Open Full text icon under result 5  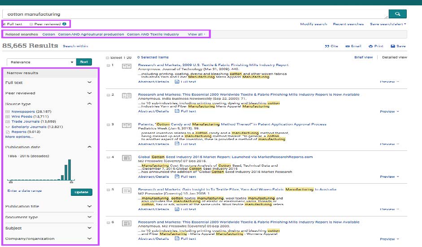tap(177, 209)
